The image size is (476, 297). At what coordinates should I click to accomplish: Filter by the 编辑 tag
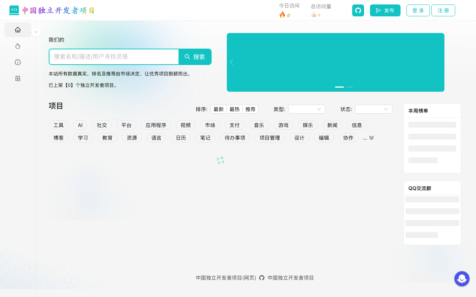(324, 138)
